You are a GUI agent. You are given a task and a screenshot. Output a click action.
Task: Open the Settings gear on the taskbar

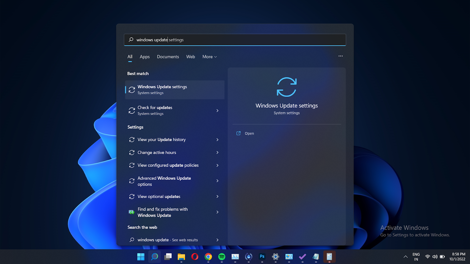pyautogui.click(x=276, y=257)
